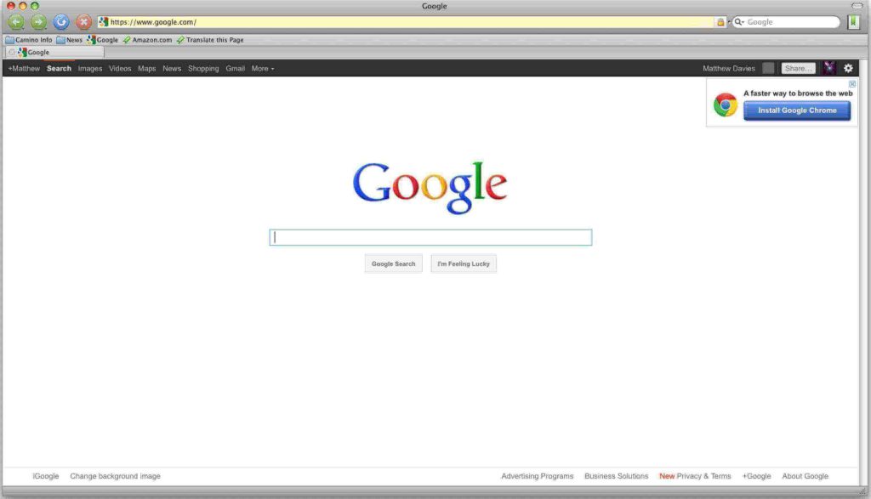Go to Videos in the Google bar

120,68
